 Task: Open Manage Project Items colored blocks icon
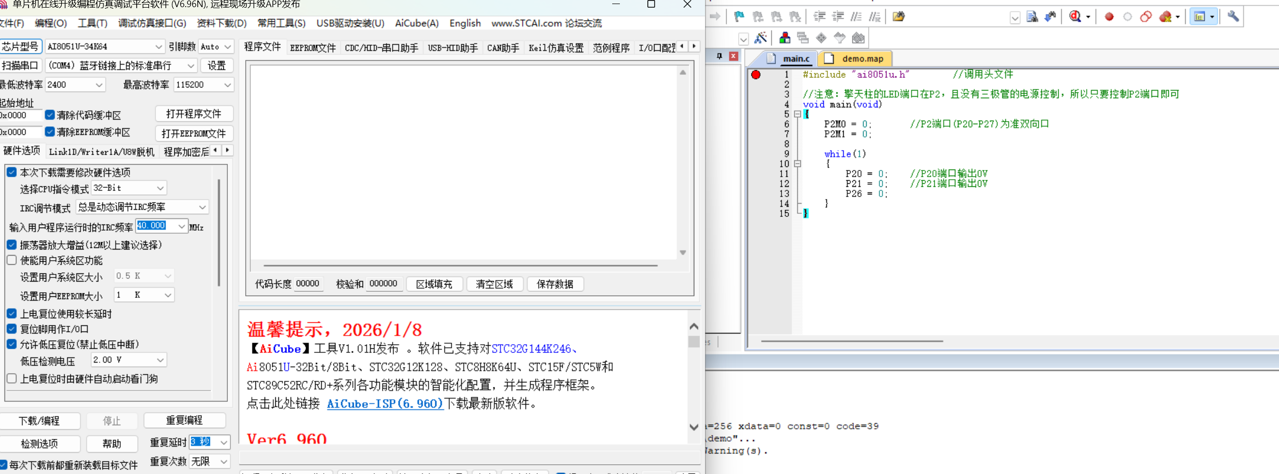[785, 38]
